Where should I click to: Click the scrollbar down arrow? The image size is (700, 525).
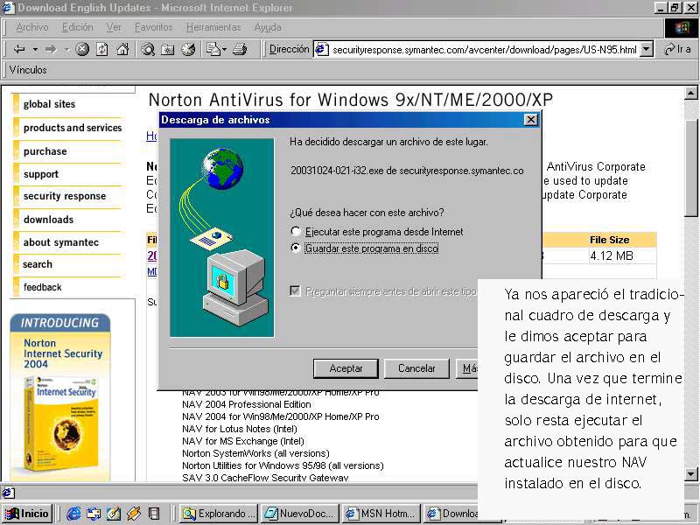point(690,474)
